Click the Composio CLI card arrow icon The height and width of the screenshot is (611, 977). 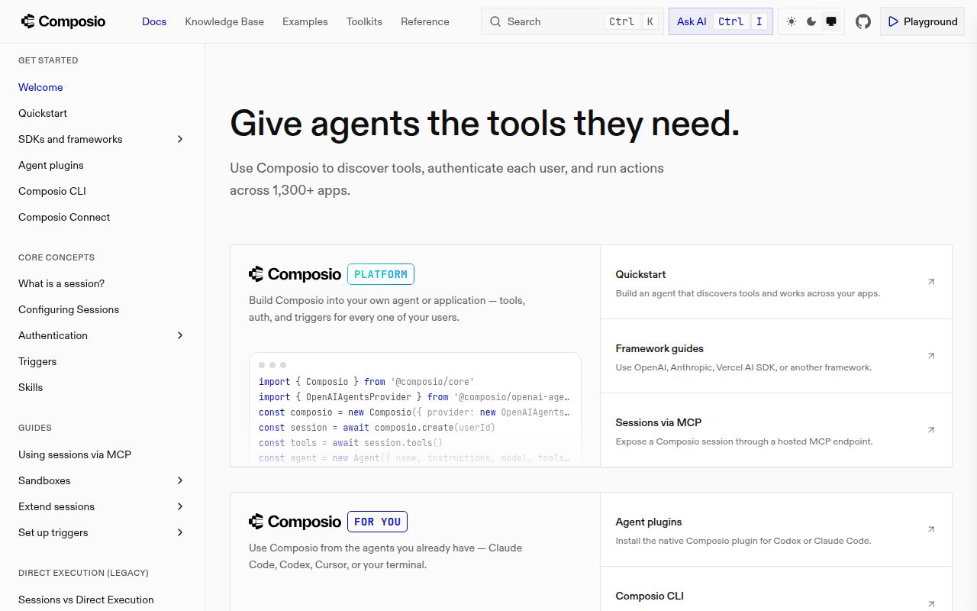click(x=931, y=603)
